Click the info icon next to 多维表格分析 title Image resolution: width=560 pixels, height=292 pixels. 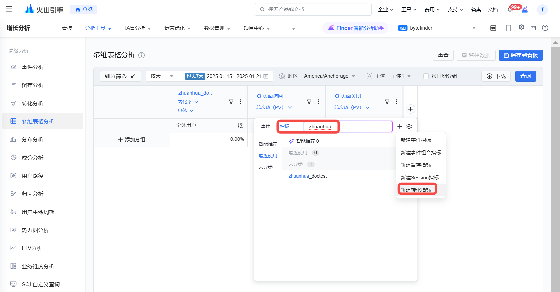142,55
